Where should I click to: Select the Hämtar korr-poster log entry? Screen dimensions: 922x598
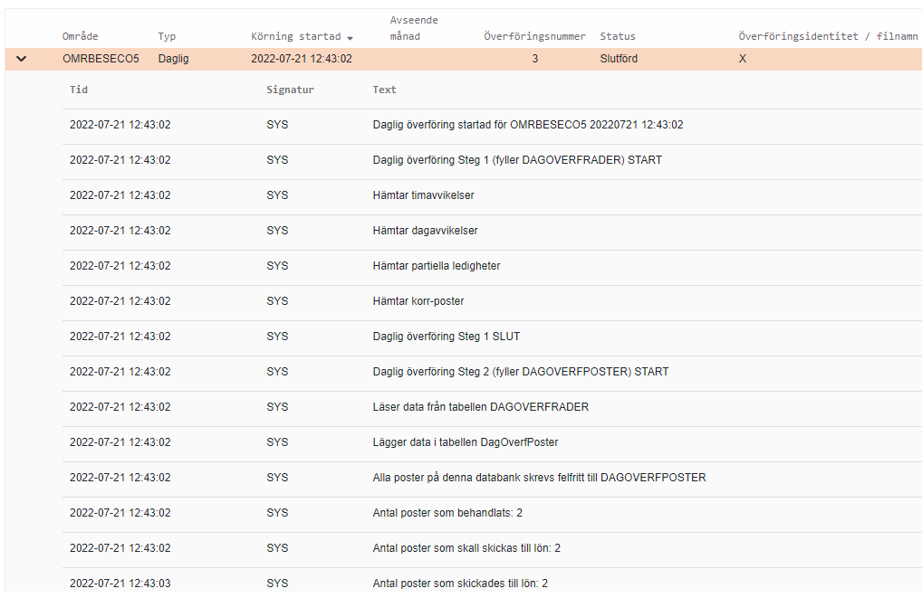point(418,301)
